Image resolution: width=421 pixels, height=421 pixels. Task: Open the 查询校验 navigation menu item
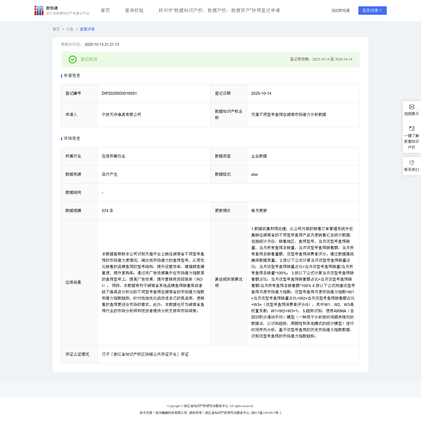tap(134, 11)
